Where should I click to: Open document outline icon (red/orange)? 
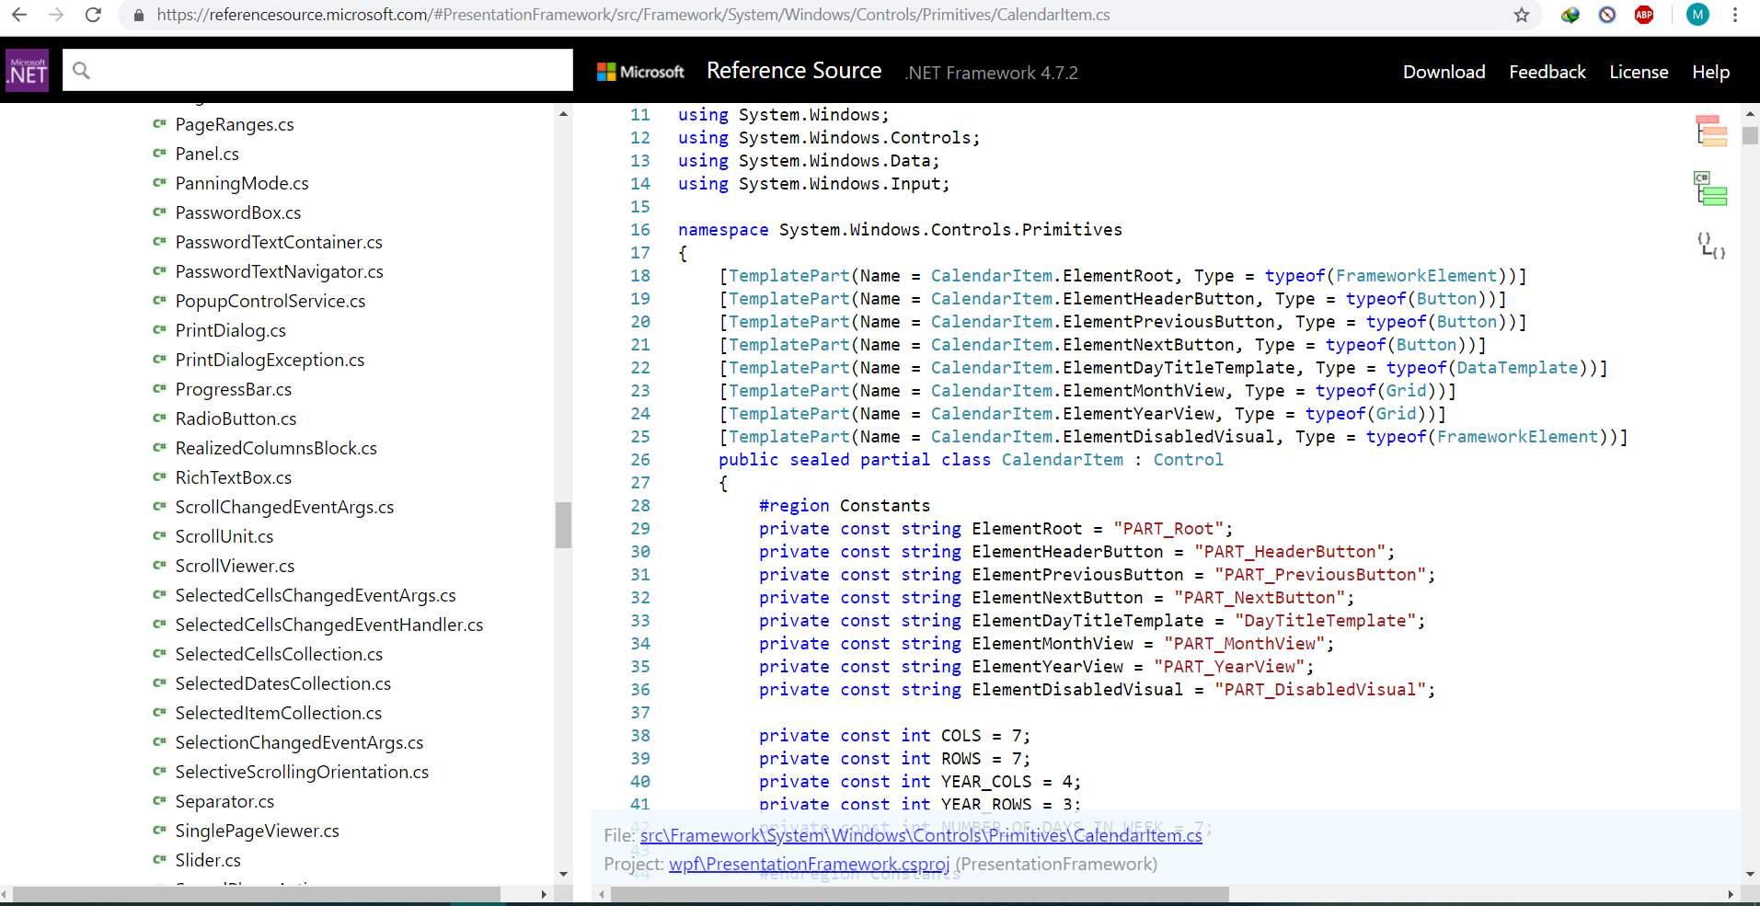[1711, 131]
